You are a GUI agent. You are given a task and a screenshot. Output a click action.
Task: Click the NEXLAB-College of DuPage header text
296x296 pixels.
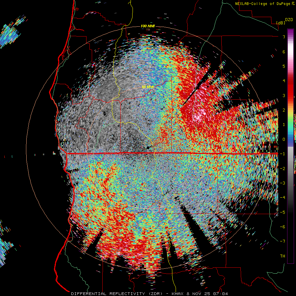click(x=265, y=4)
